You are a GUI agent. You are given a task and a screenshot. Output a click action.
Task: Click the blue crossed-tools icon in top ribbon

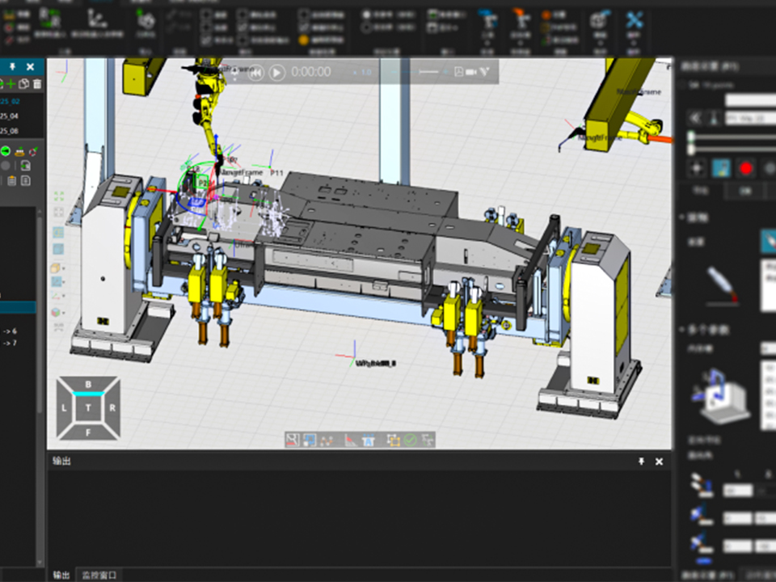[634, 21]
